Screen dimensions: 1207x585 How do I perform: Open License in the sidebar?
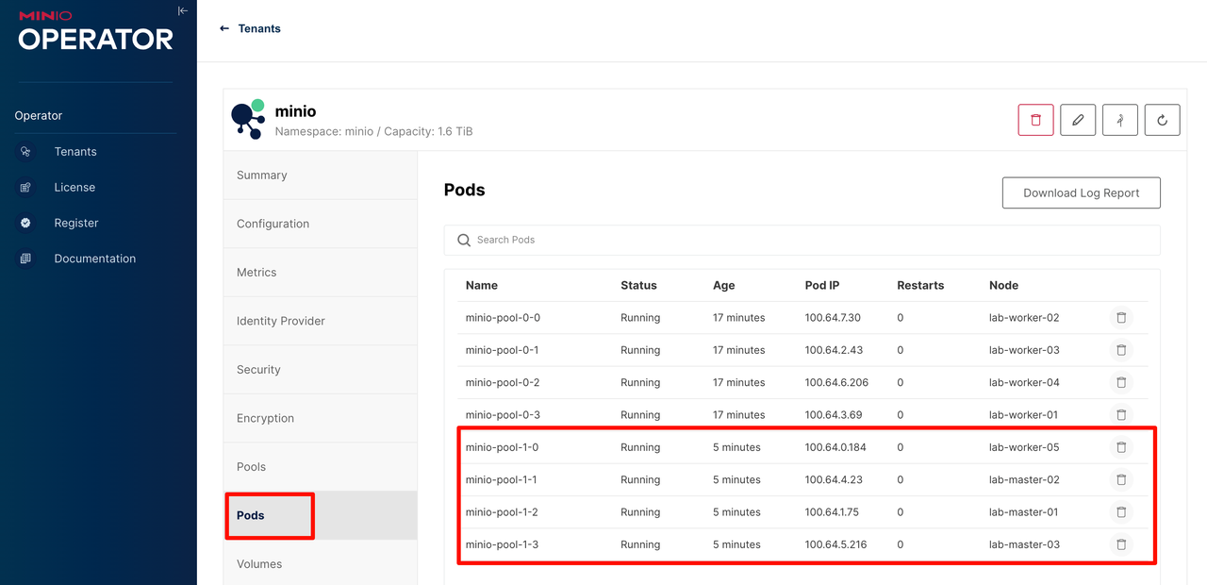[x=74, y=187]
